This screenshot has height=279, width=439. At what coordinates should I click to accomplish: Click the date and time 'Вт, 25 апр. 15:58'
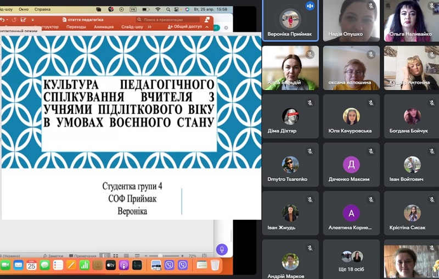[x=211, y=9]
